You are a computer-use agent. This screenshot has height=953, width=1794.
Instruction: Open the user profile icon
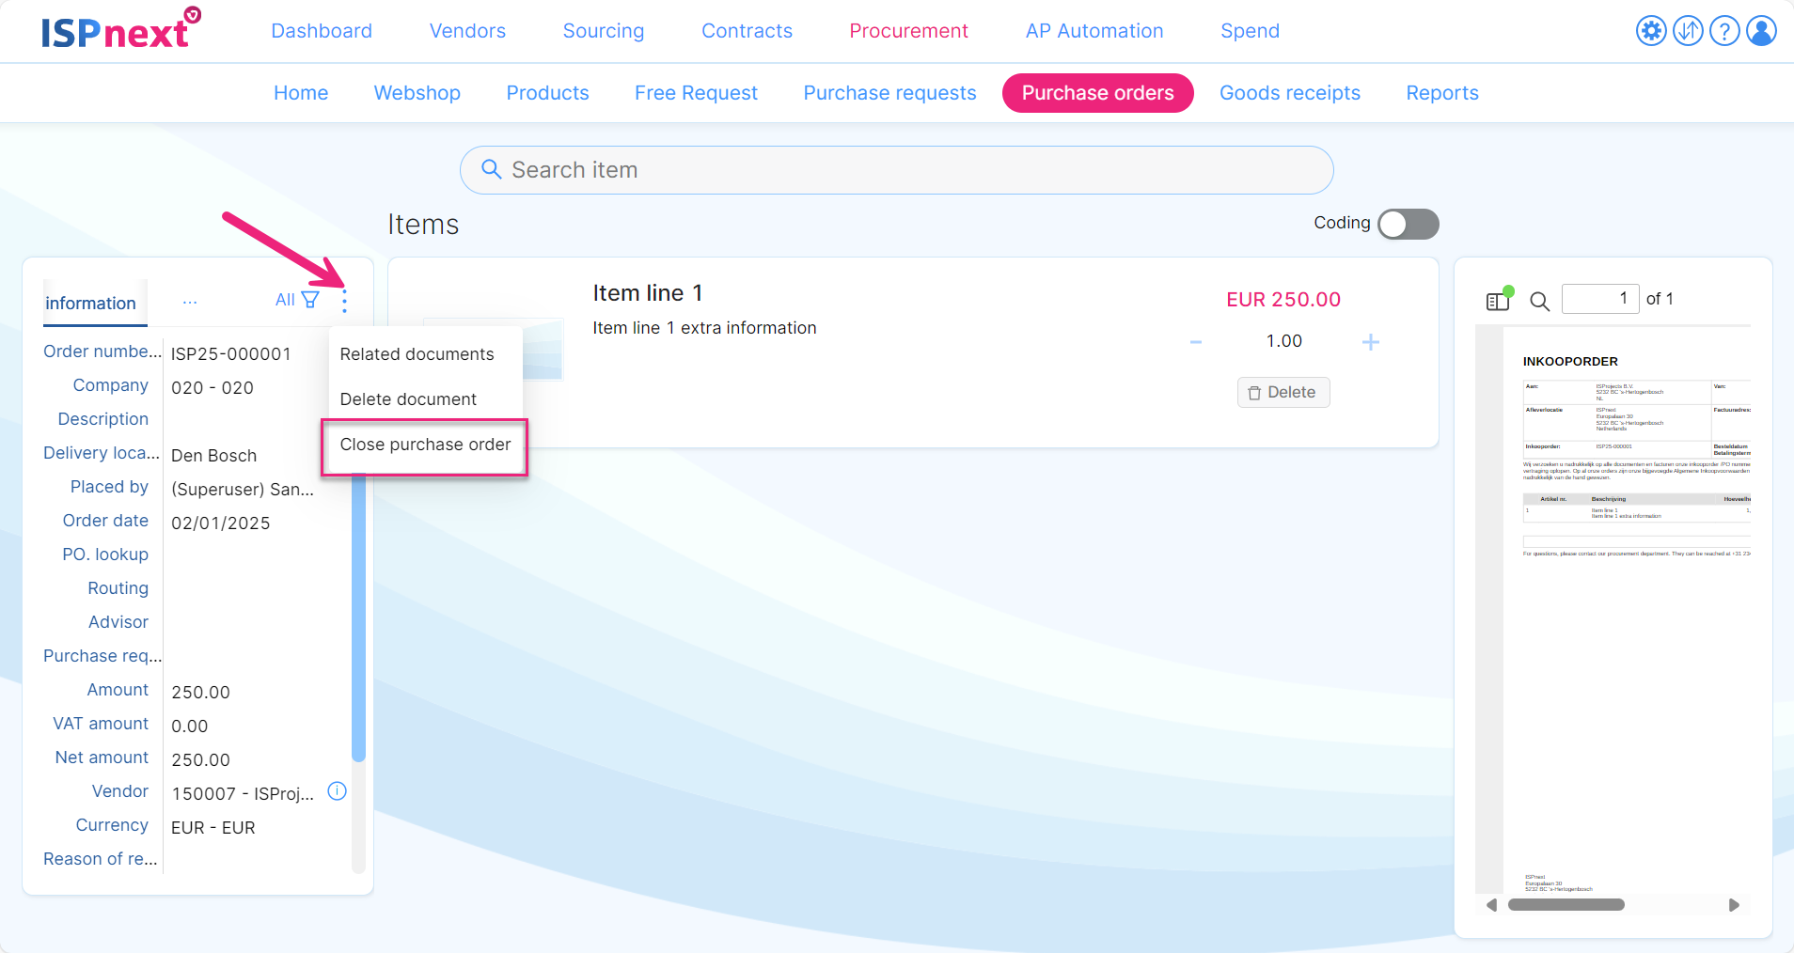click(1761, 31)
